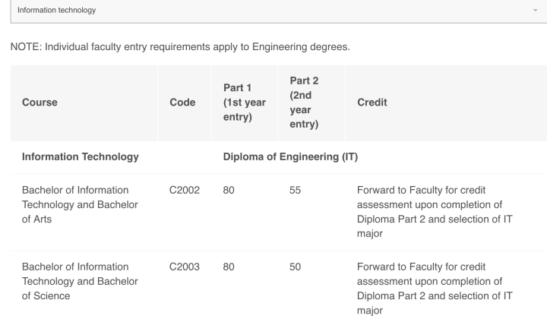This screenshot has height=319, width=547.
Task: Click the Course column header
Action: tap(40, 103)
